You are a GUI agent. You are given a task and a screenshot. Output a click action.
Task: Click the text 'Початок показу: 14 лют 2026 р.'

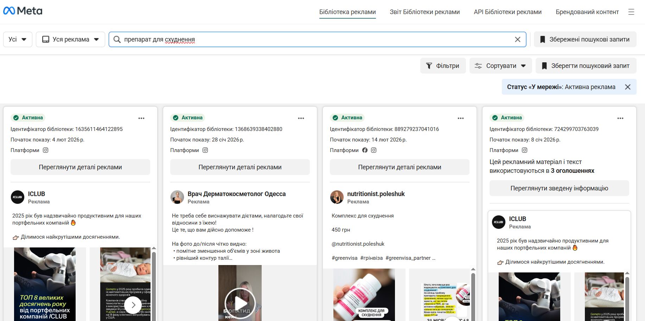(x=368, y=140)
